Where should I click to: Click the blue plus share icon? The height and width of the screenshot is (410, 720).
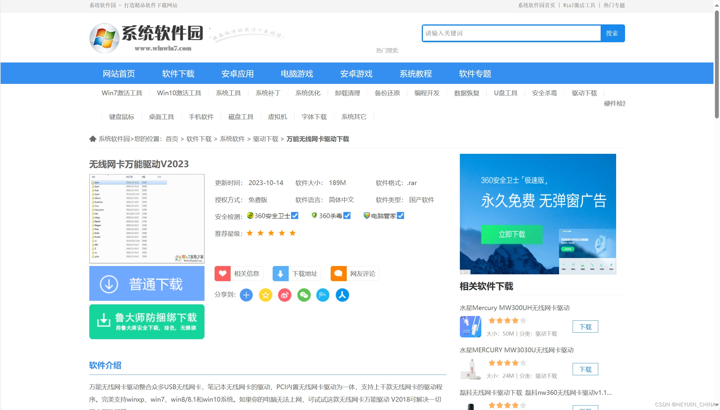pyautogui.click(x=246, y=295)
